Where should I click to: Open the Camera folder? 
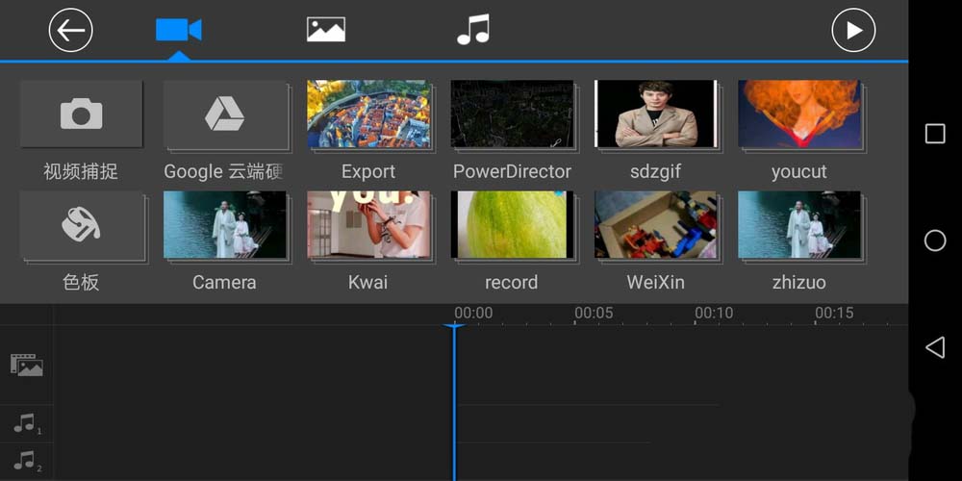click(225, 225)
